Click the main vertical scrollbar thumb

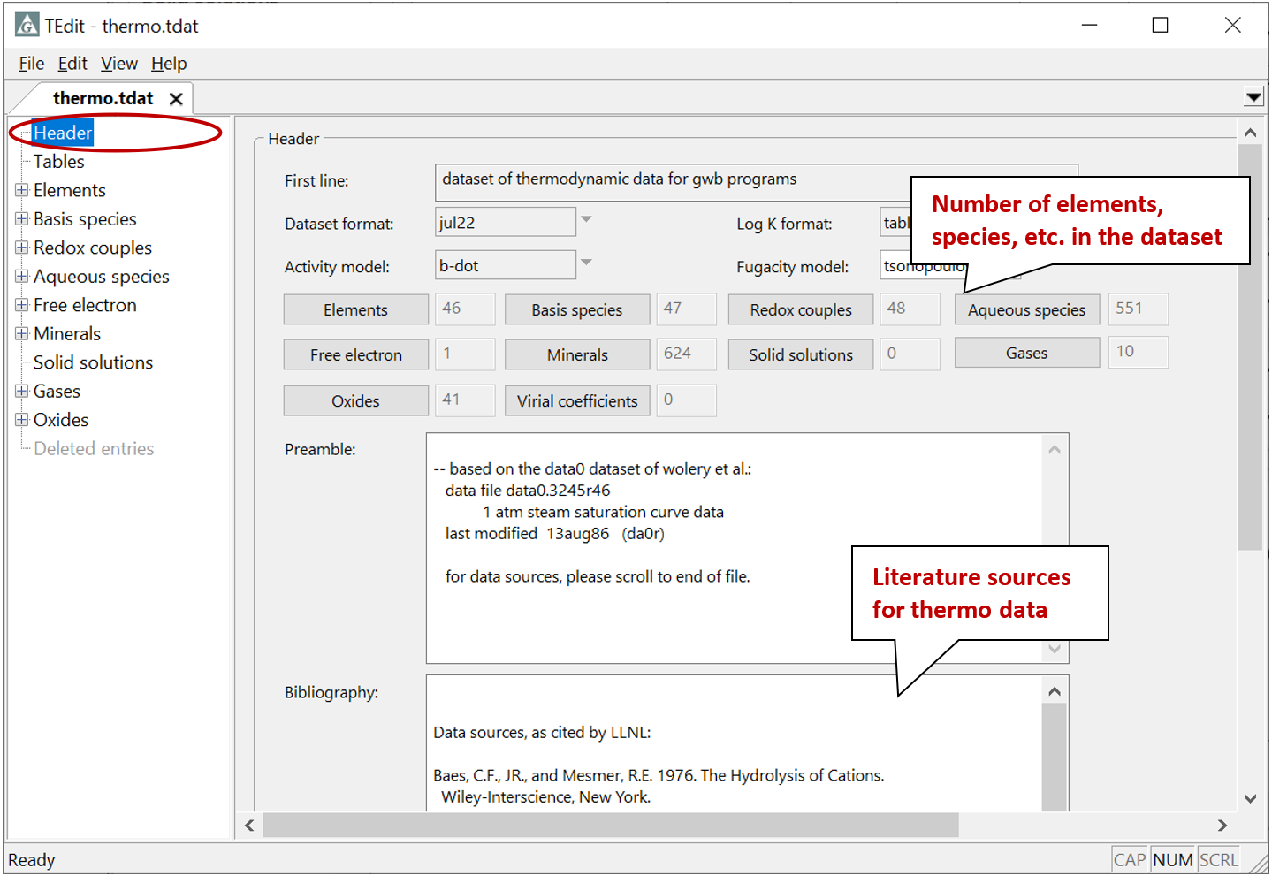tap(1250, 347)
